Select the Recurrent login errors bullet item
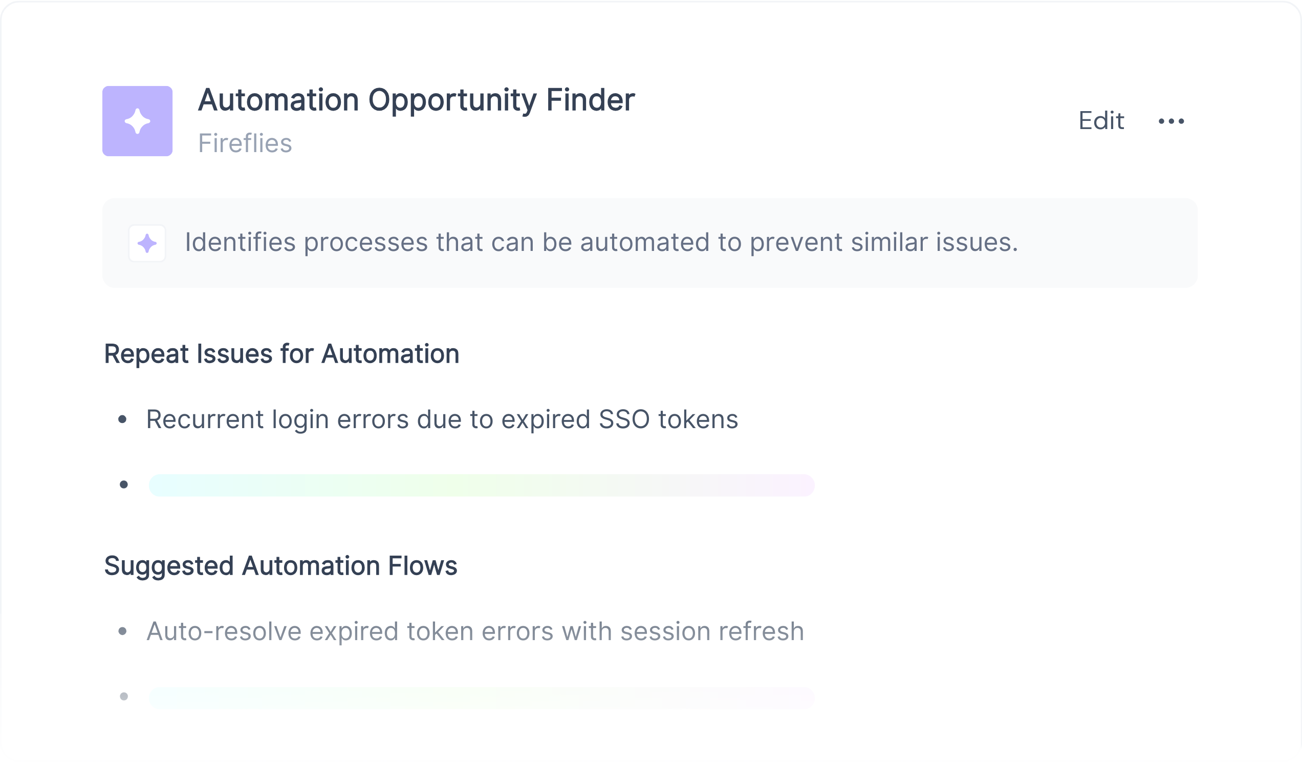Image resolution: width=1302 pixels, height=762 pixels. click(x=442, y=419)
